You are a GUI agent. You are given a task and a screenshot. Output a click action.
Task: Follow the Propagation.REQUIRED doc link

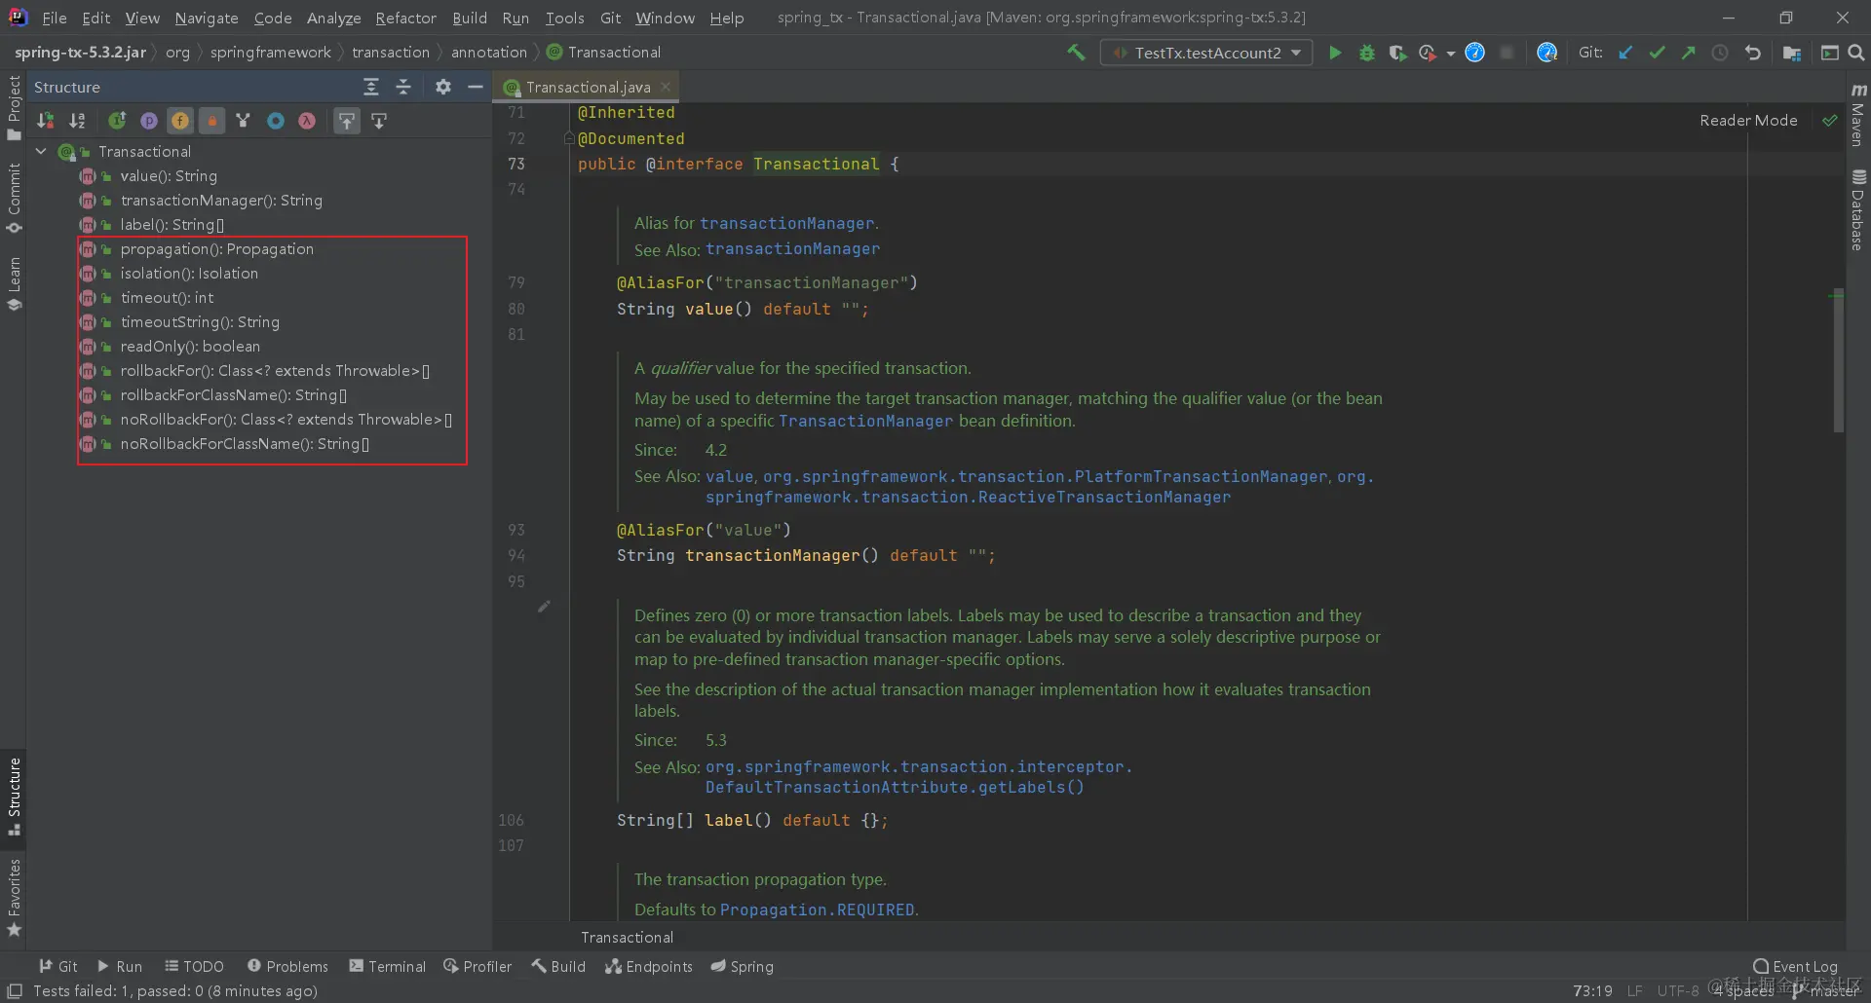tap(818, 910)
